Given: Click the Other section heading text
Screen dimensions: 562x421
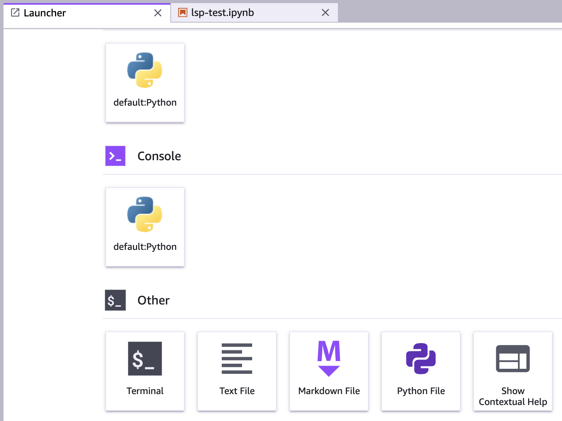Looking at the screenshot, I should (x=153, y=300).
